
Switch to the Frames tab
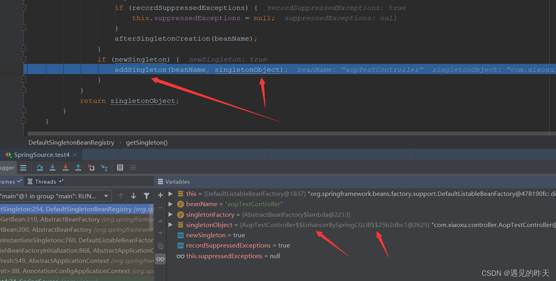[x=11, y=182]
